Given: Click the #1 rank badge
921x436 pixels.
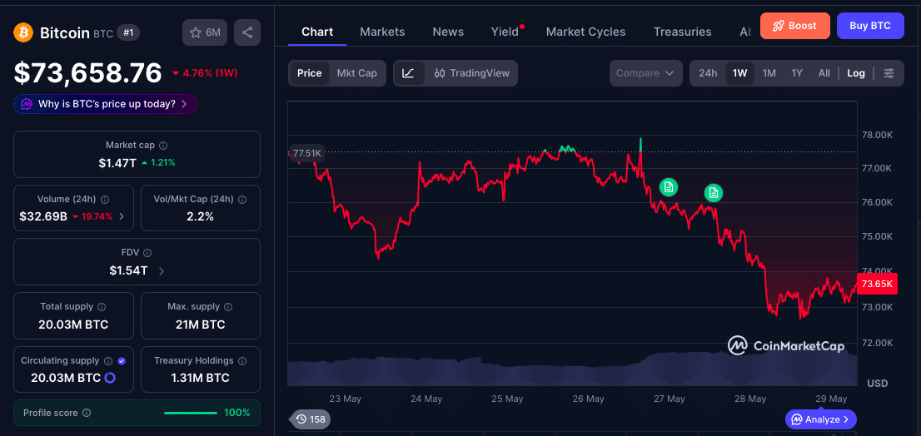Looking at the screenshot, I should click(128, 32).
